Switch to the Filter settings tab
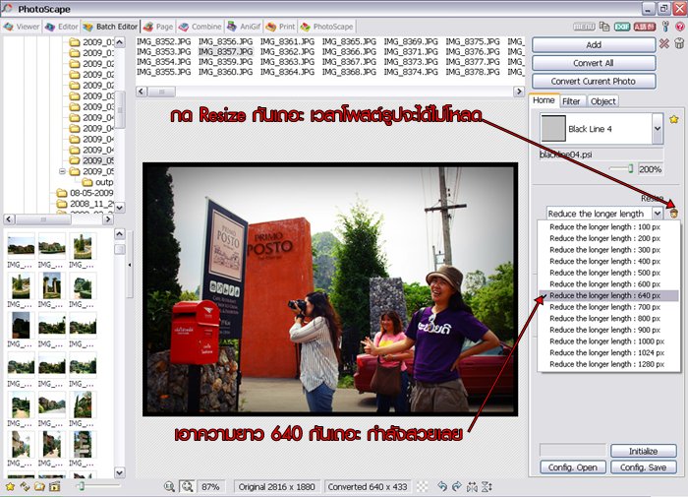The width and height of the screenshot is (688, 497). [x=571, y=101]
